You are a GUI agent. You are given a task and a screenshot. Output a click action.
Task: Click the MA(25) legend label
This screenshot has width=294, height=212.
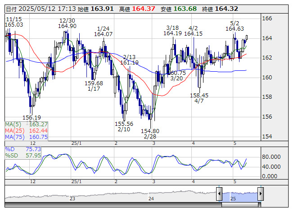(x=15, y=131)
